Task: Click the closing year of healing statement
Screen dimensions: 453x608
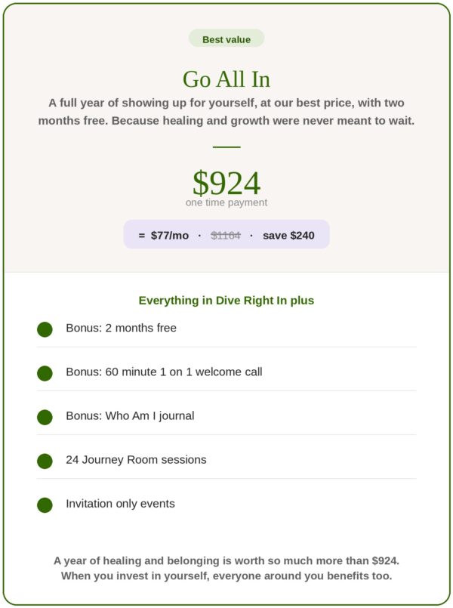Action: pos(226,568)
